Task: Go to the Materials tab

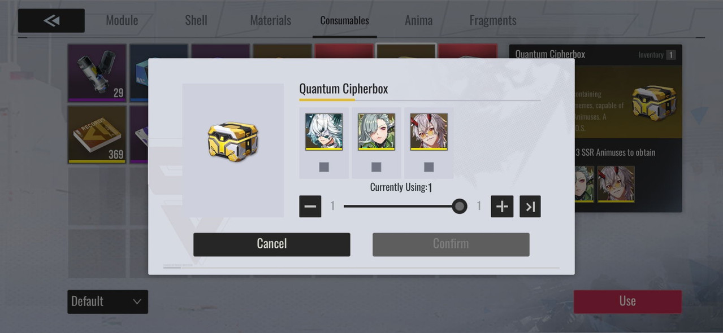Action: pyautogui.click(x=271, y=20)
